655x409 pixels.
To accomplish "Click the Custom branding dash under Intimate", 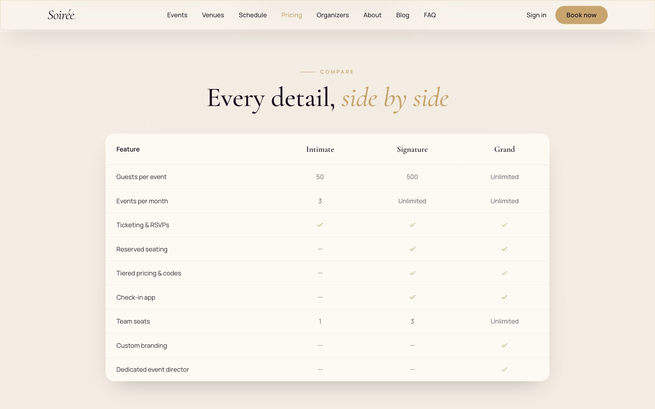I will pyautogui.click(x=320, y=345).
